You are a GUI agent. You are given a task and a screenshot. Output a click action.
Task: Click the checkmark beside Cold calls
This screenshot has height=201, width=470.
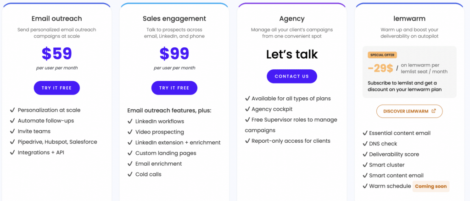tap(130, 174)
